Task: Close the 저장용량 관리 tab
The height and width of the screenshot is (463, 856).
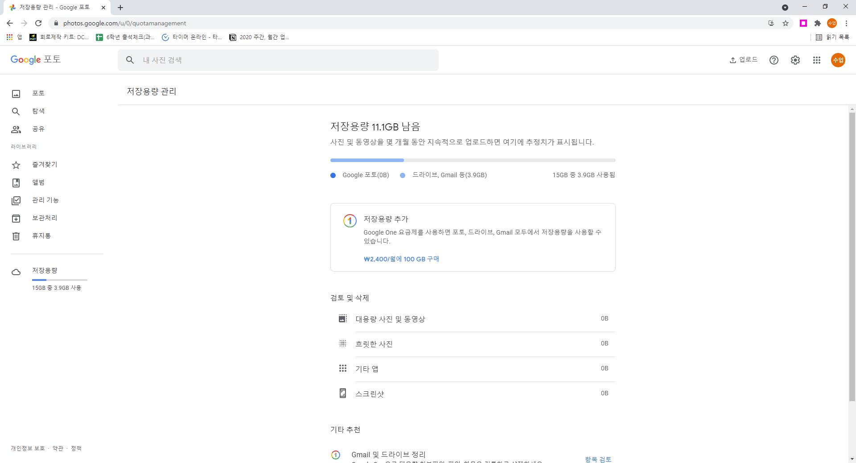Action: click(x=103, y=8)
